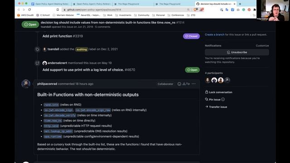290x163 pixels.
Task: Click the Collaborator badge on the comment
Action: [165, 84]
